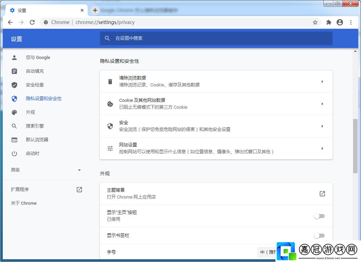Click the shield check icon for 安全检查
This screenshot has height=262, width=361.
(x=14, y=85)
